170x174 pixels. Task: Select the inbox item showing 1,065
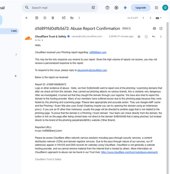9,31
